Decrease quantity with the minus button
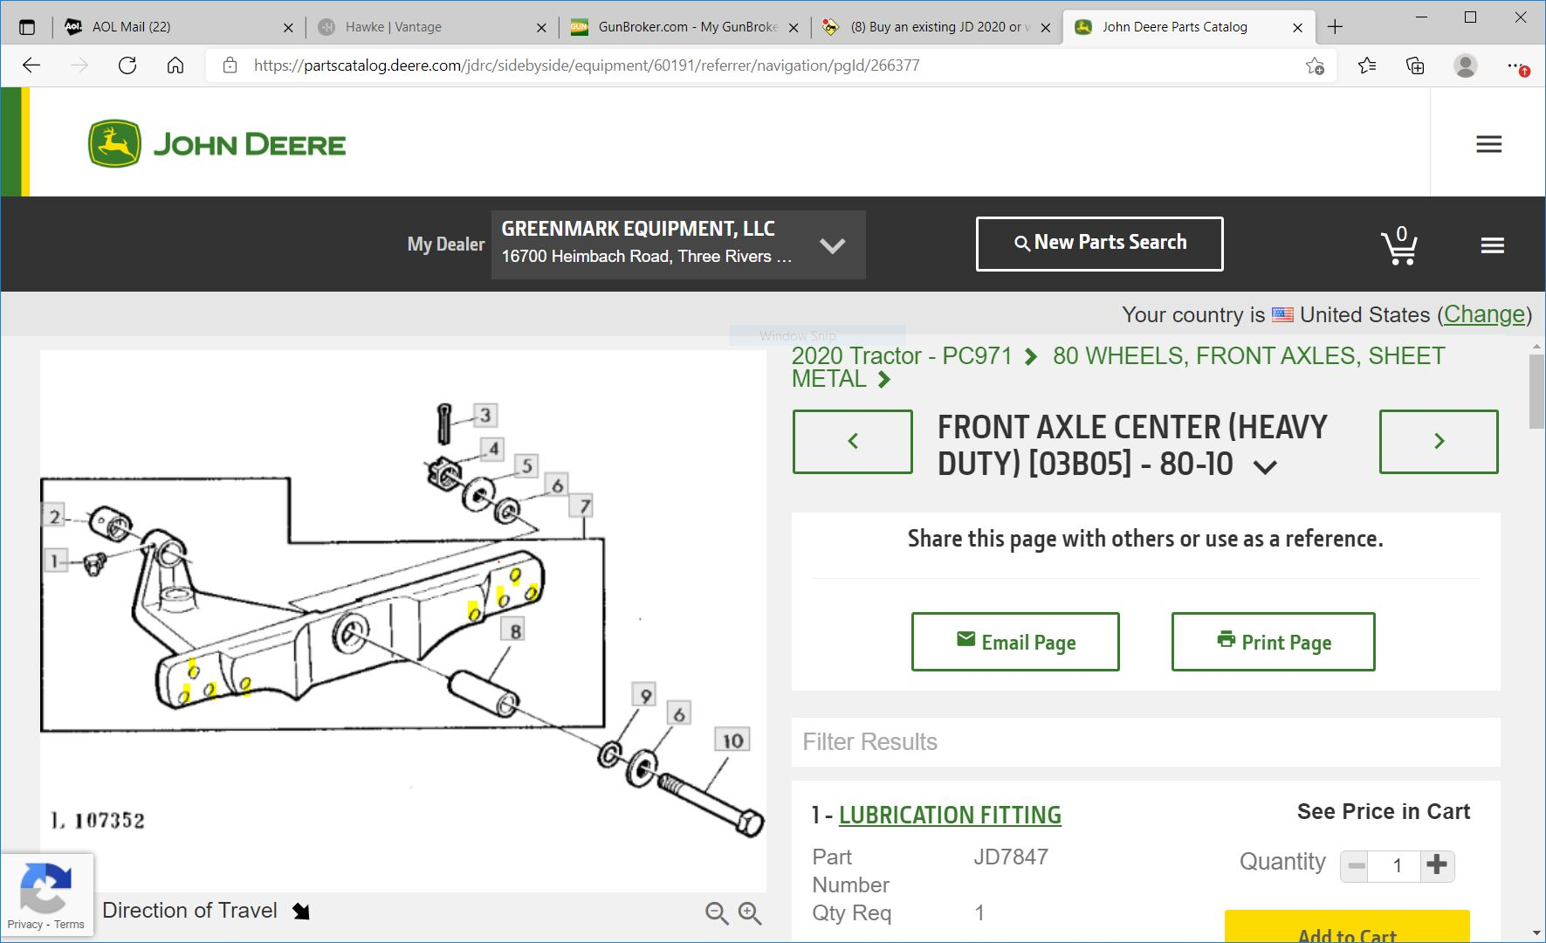Image resolution: width=1546 pixels, height=943 pixels. coord(1356,865)
